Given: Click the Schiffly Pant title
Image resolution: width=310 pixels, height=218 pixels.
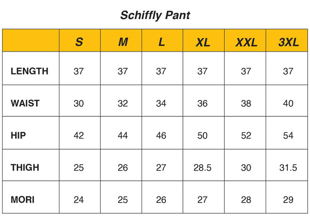Looking at the screenshot, I should 155,15.
